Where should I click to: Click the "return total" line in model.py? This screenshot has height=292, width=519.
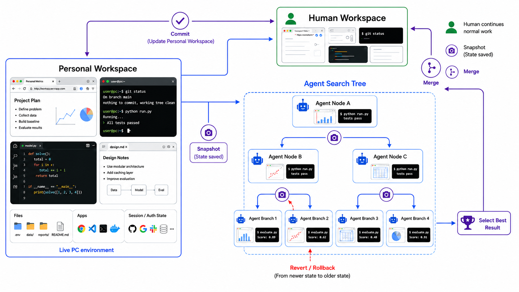pyautogui.click(x=47, y=176)
